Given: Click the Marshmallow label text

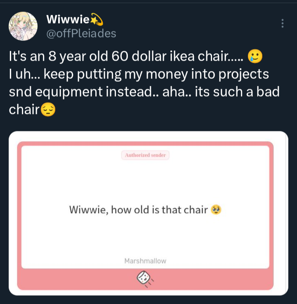Looking at the screenshot, I should pos(145,261).
